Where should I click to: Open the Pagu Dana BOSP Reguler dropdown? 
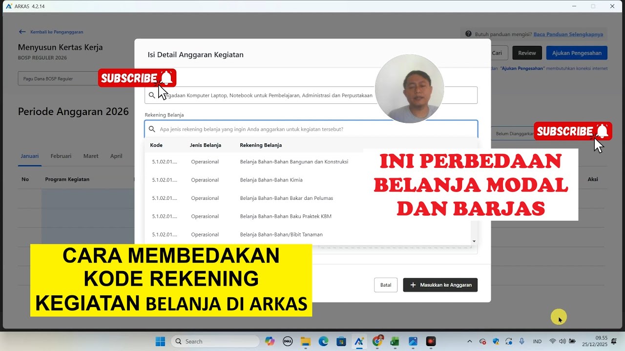[x=59, y=78]
